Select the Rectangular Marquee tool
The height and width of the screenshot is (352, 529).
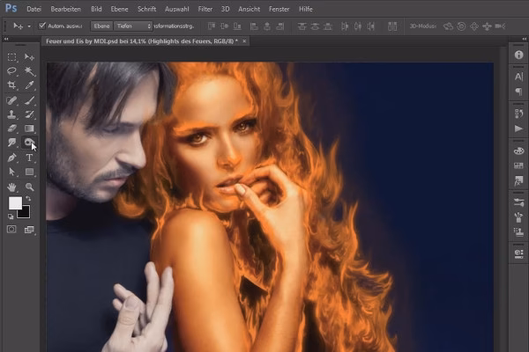click(12, 56)
